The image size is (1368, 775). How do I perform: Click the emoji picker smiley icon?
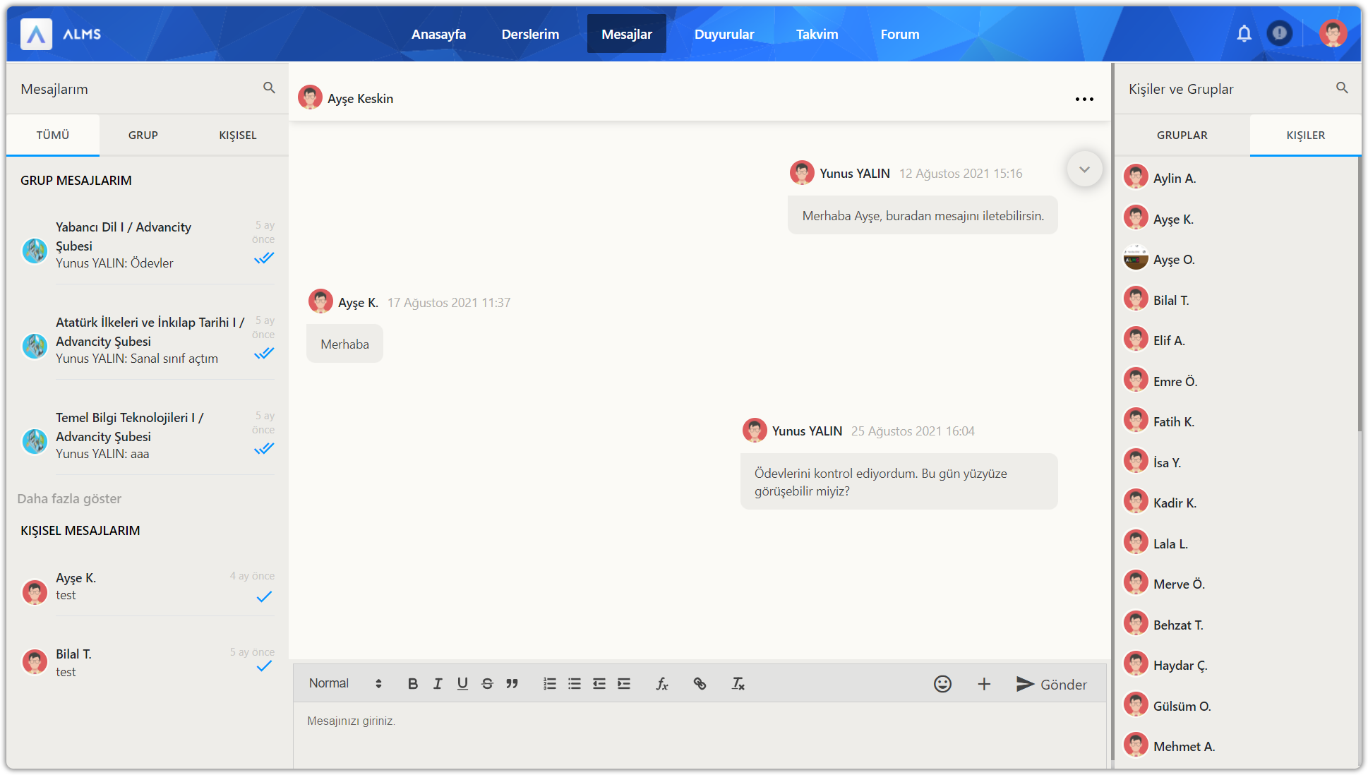(942, 684)
